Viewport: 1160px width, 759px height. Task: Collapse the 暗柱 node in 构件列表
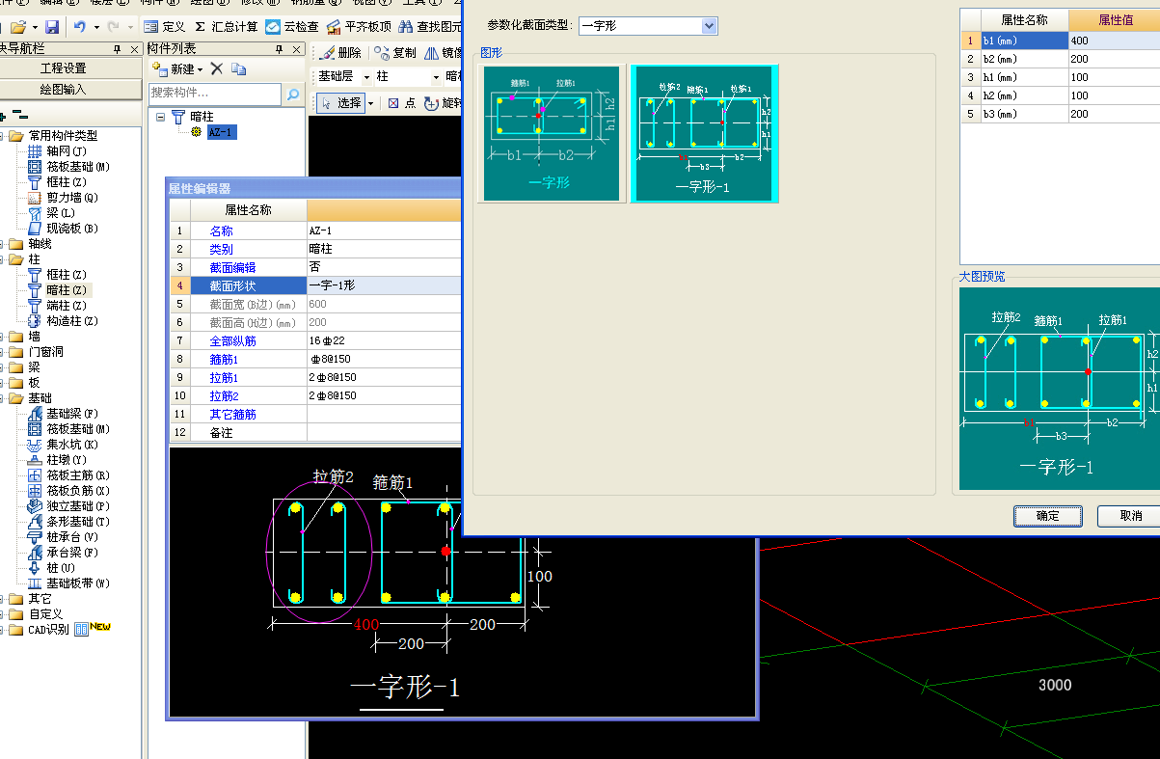coord(161,117)
